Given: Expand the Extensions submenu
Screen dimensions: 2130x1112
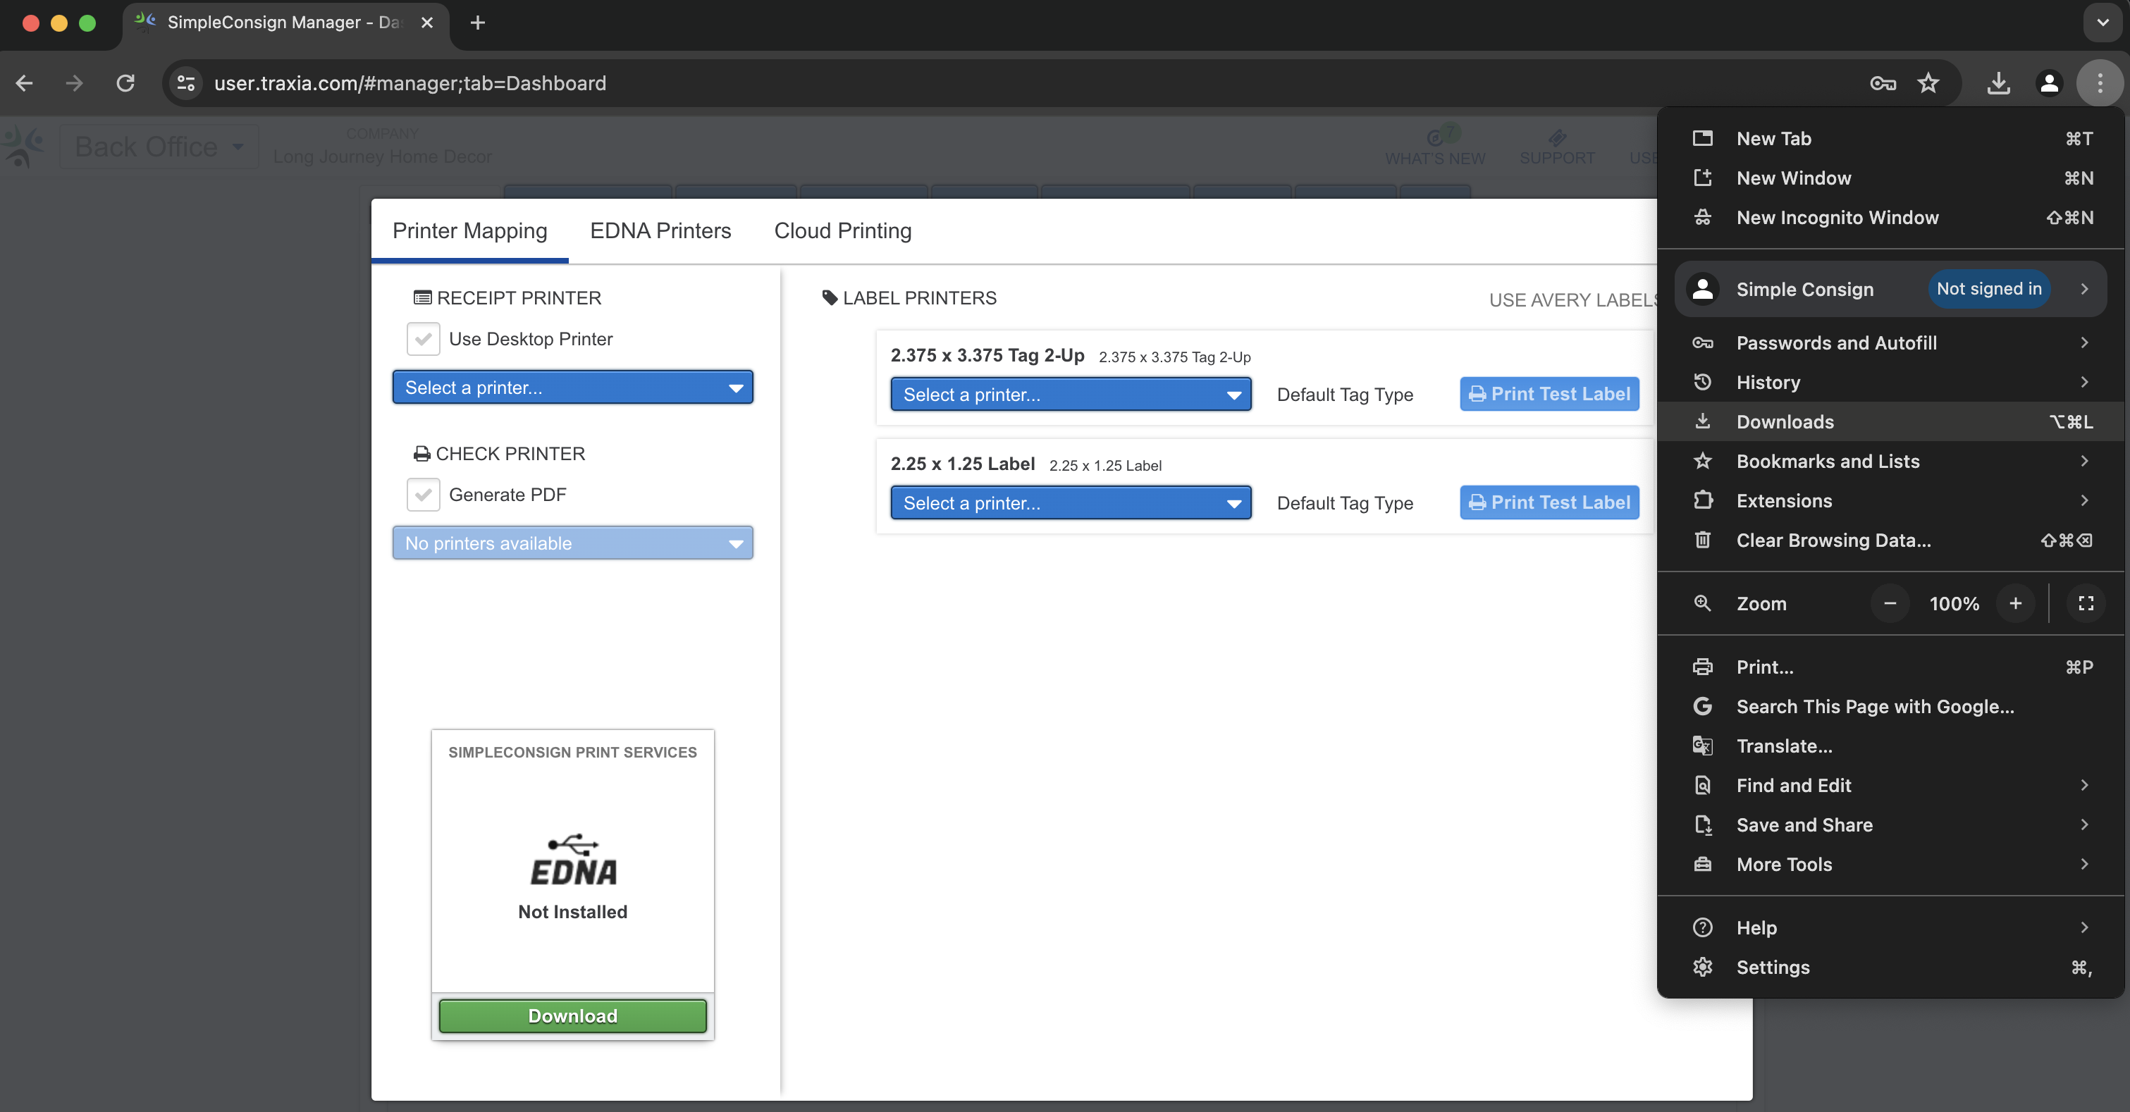Looking at the screenshot, I should tap(1890, 501).
